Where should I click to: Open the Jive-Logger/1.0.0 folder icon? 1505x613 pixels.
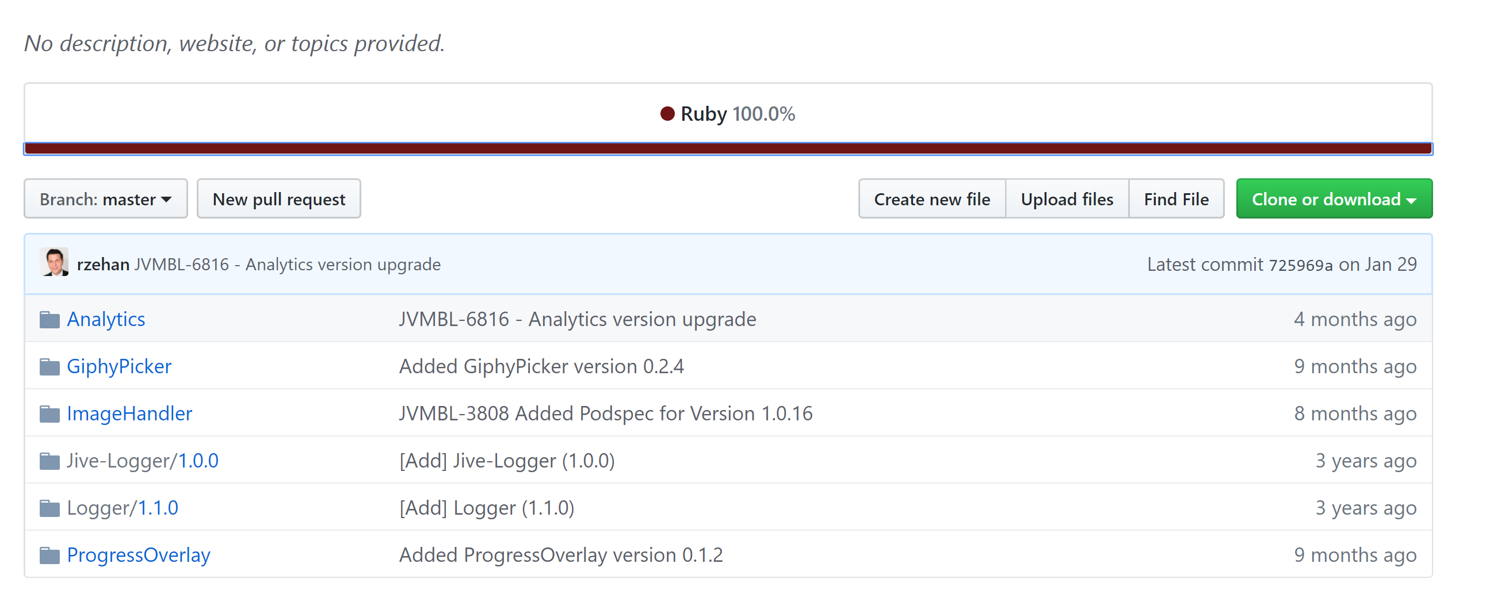(49, 461)
